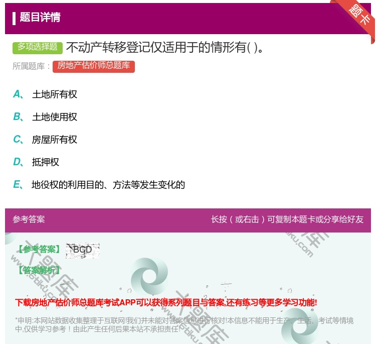Click the 多项选择题 green tag
Viewport: 376px width, 344px height.
(x=38, y=48)
